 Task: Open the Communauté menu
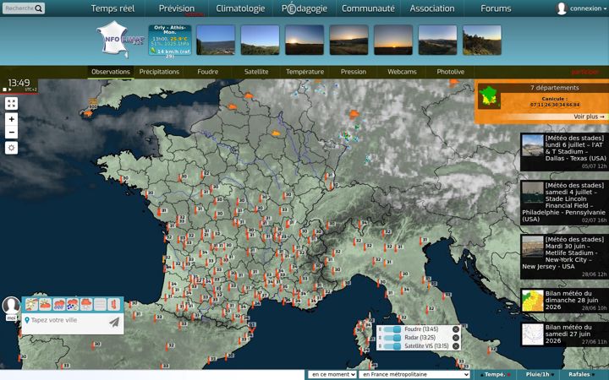pyautogui.click(x=368, y=8)
